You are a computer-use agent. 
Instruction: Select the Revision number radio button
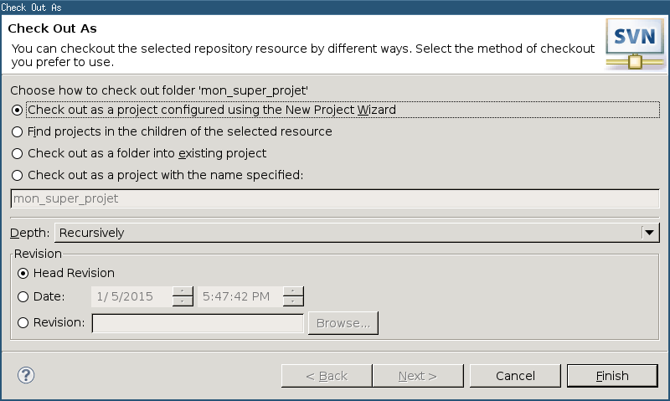click(23, 323)
